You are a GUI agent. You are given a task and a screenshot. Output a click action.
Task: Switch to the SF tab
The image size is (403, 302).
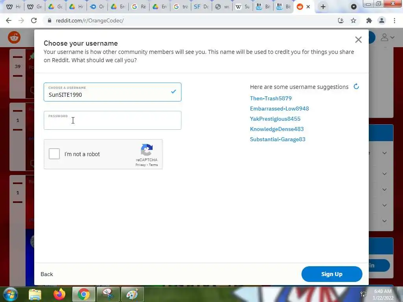[x=201, y=7]
